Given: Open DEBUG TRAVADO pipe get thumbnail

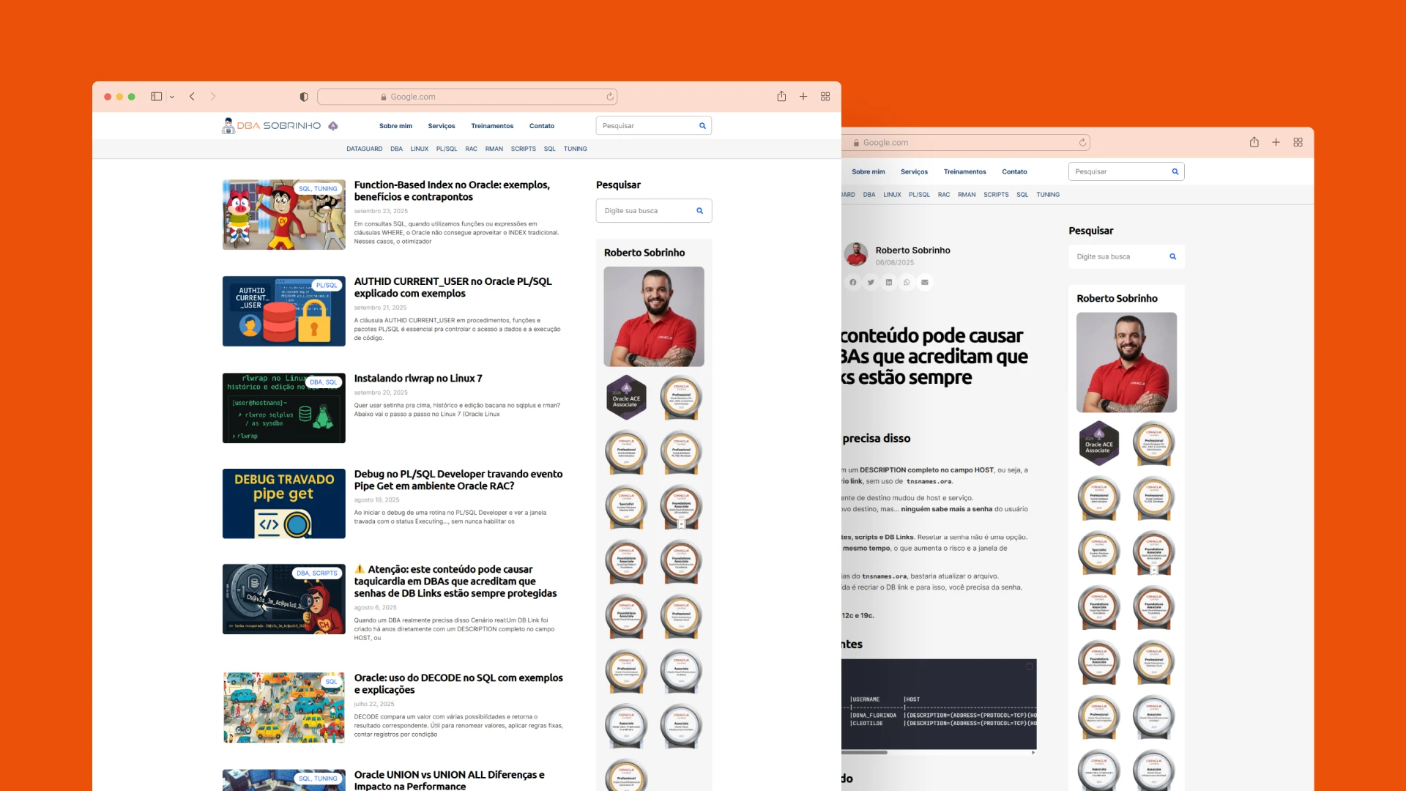Looking at the screenshot, I should 284,503.
